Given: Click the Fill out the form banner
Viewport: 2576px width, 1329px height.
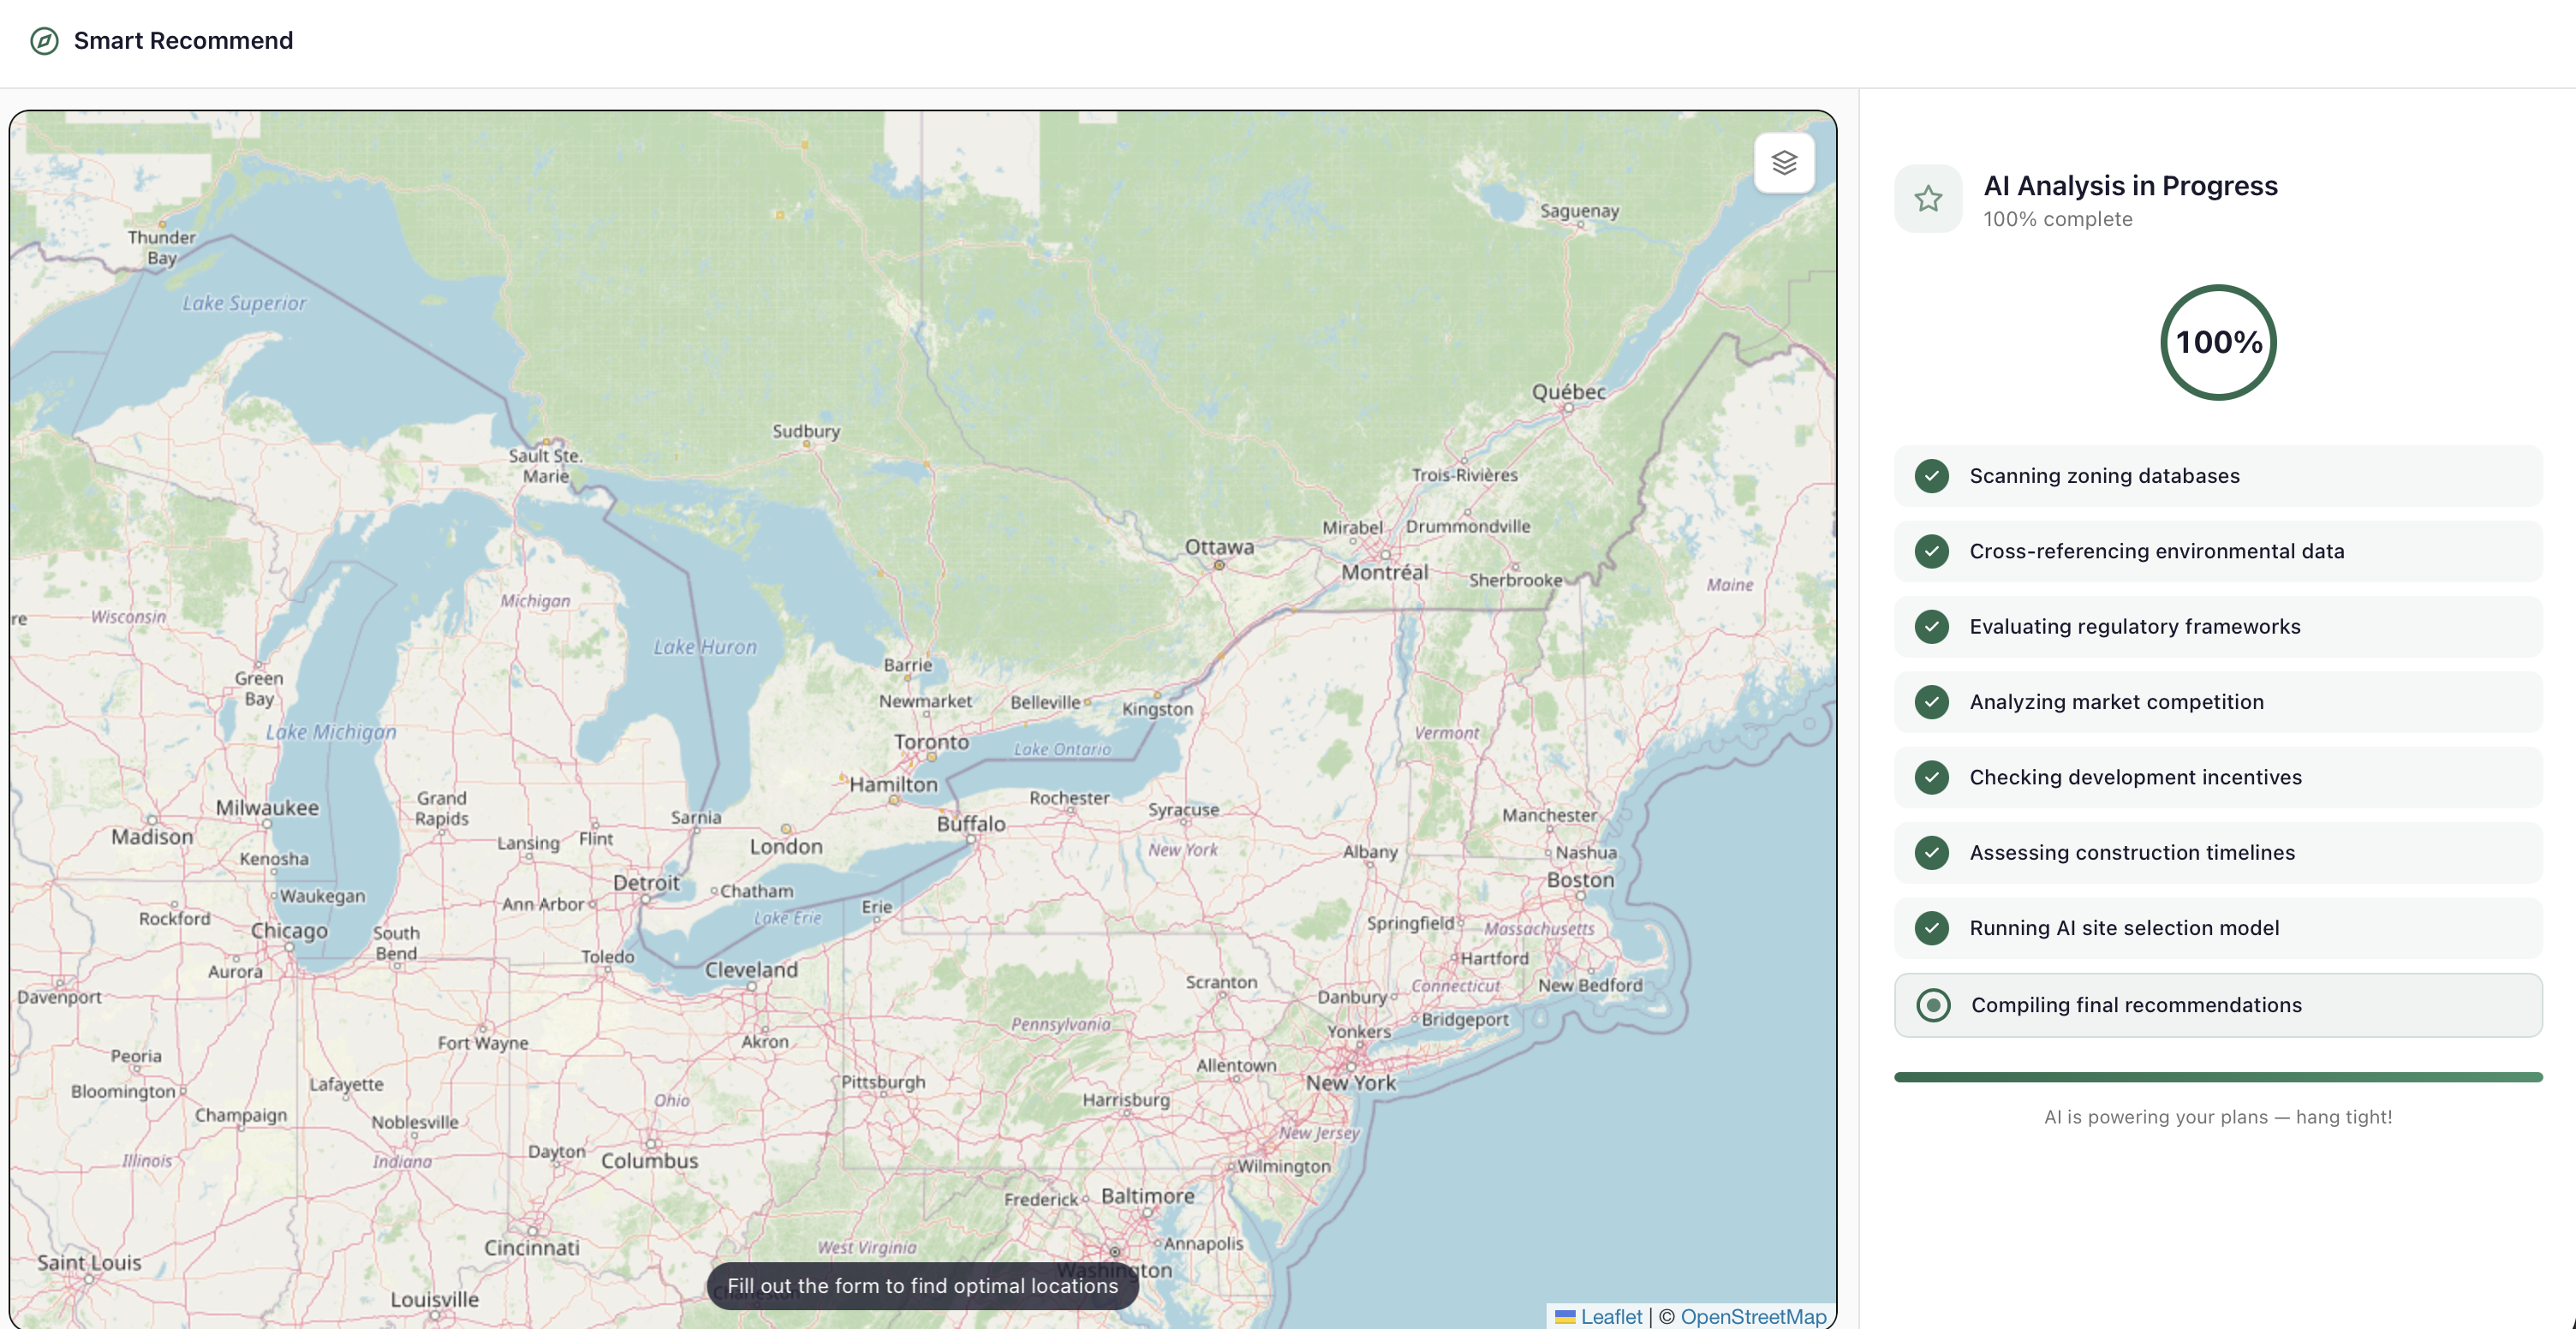Looking at the screenshot, I should pyautogui.click(x=922, y=1286).
